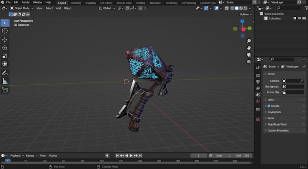The image size is (308, 169).
Task: Switch perspective/orthographic grid icon
Action: [x=249, y=62]
